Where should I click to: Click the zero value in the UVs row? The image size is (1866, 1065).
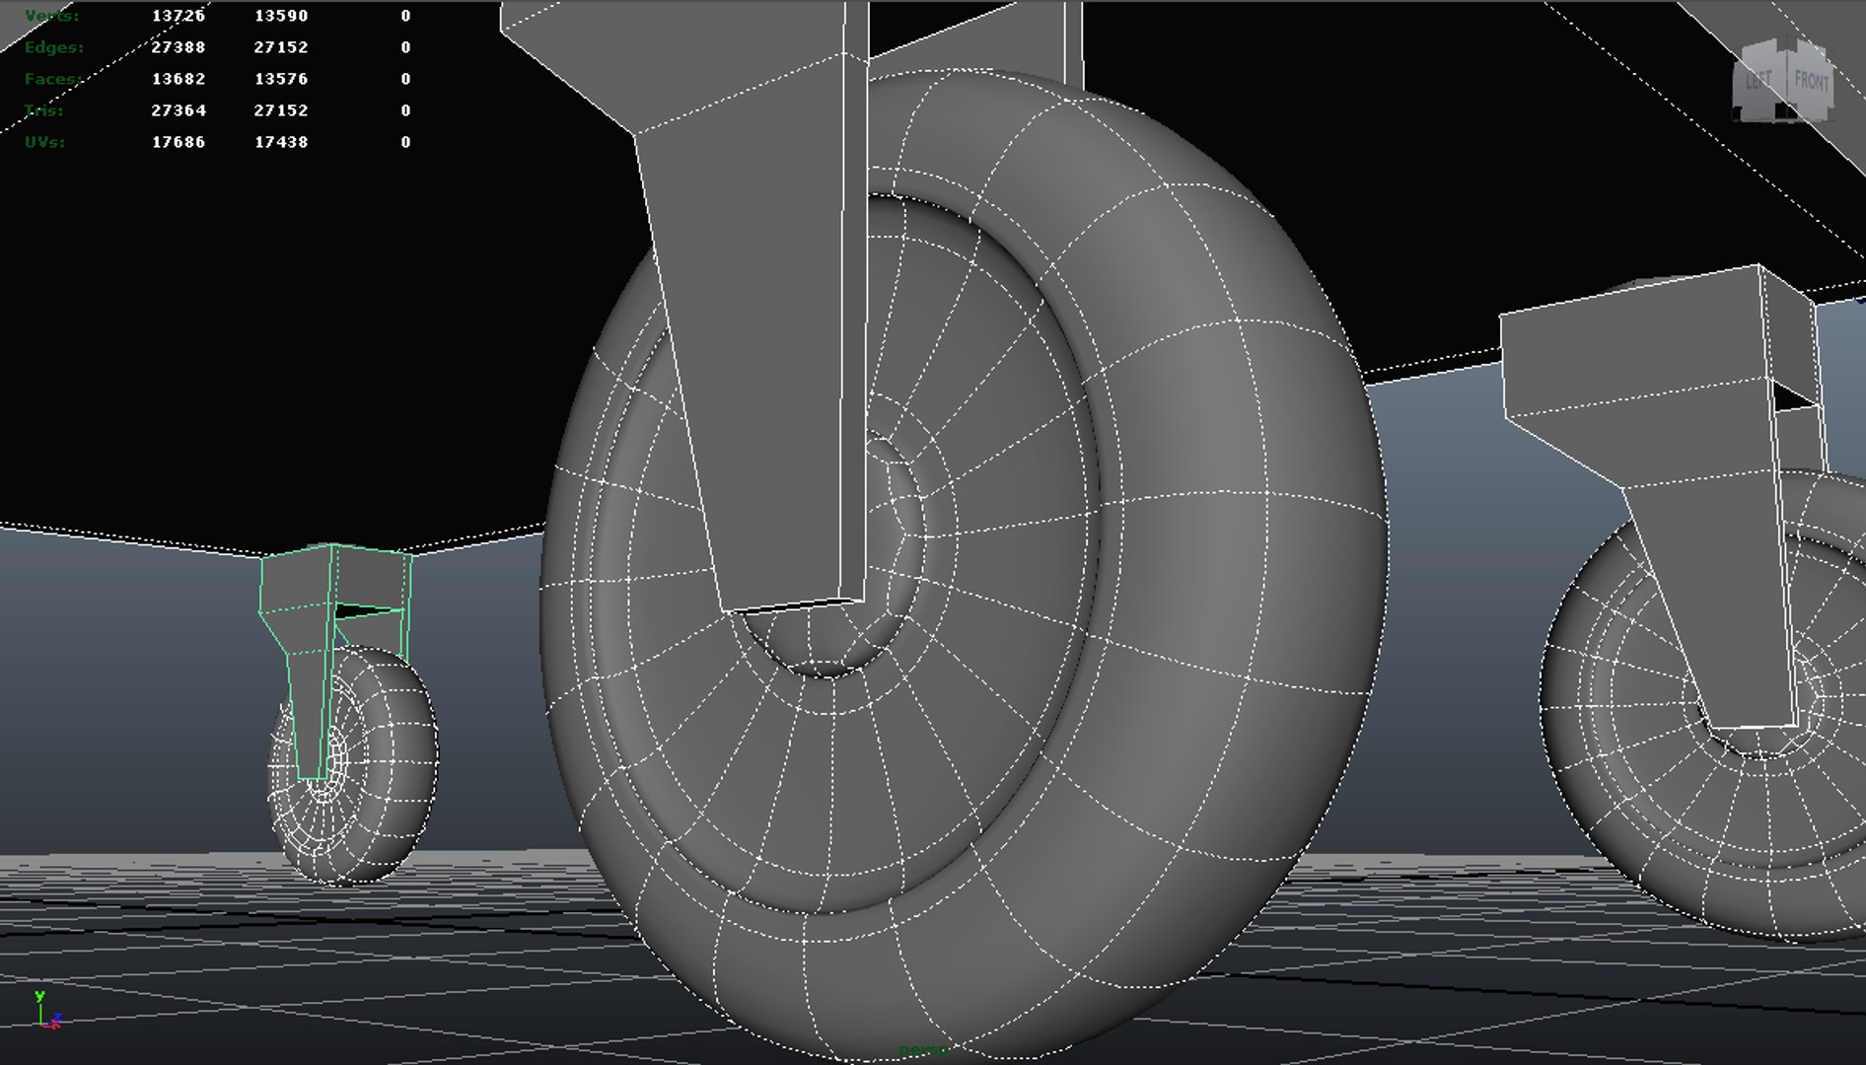[405, 142]
